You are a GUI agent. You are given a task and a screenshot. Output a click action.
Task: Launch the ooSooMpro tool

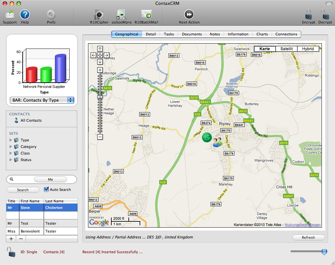(x=121, y=14)
